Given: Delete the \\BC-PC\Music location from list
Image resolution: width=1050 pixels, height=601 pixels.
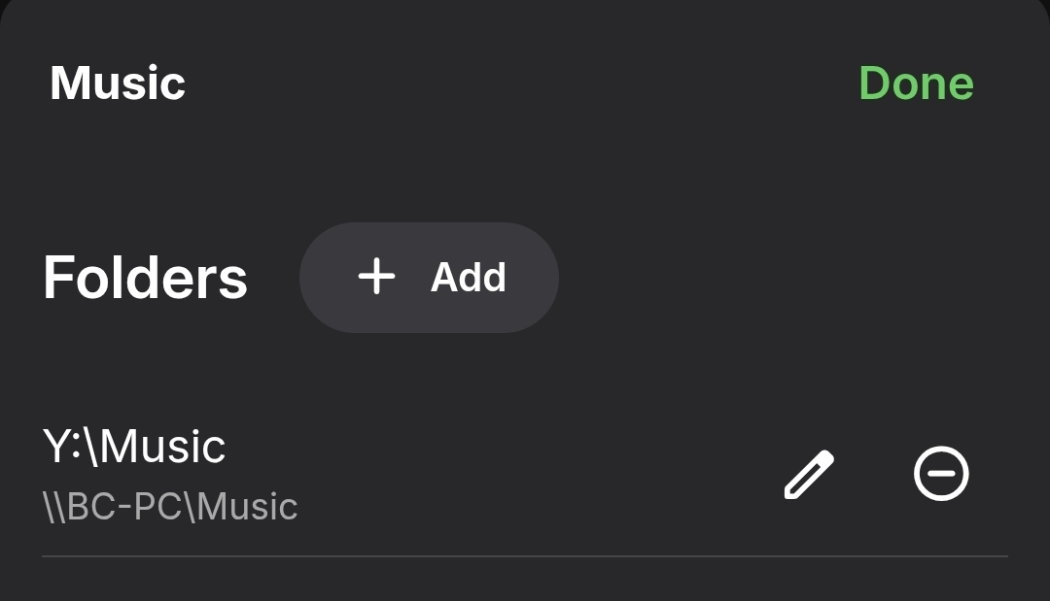Looking at the screenshot, I should (x=941, y=475).
